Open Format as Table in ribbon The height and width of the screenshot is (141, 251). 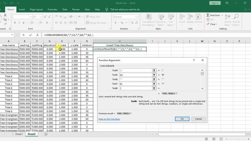click(x=161, y=20)
